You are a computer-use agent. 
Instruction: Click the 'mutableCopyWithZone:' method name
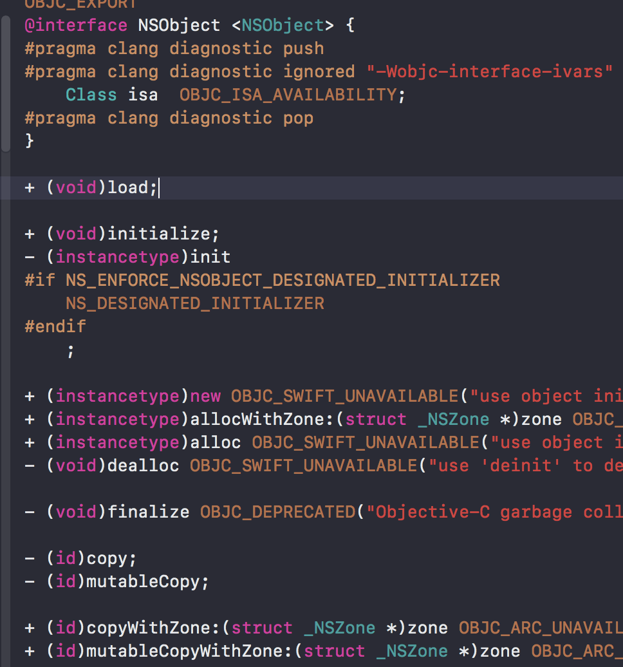click(x=190, y=652)
